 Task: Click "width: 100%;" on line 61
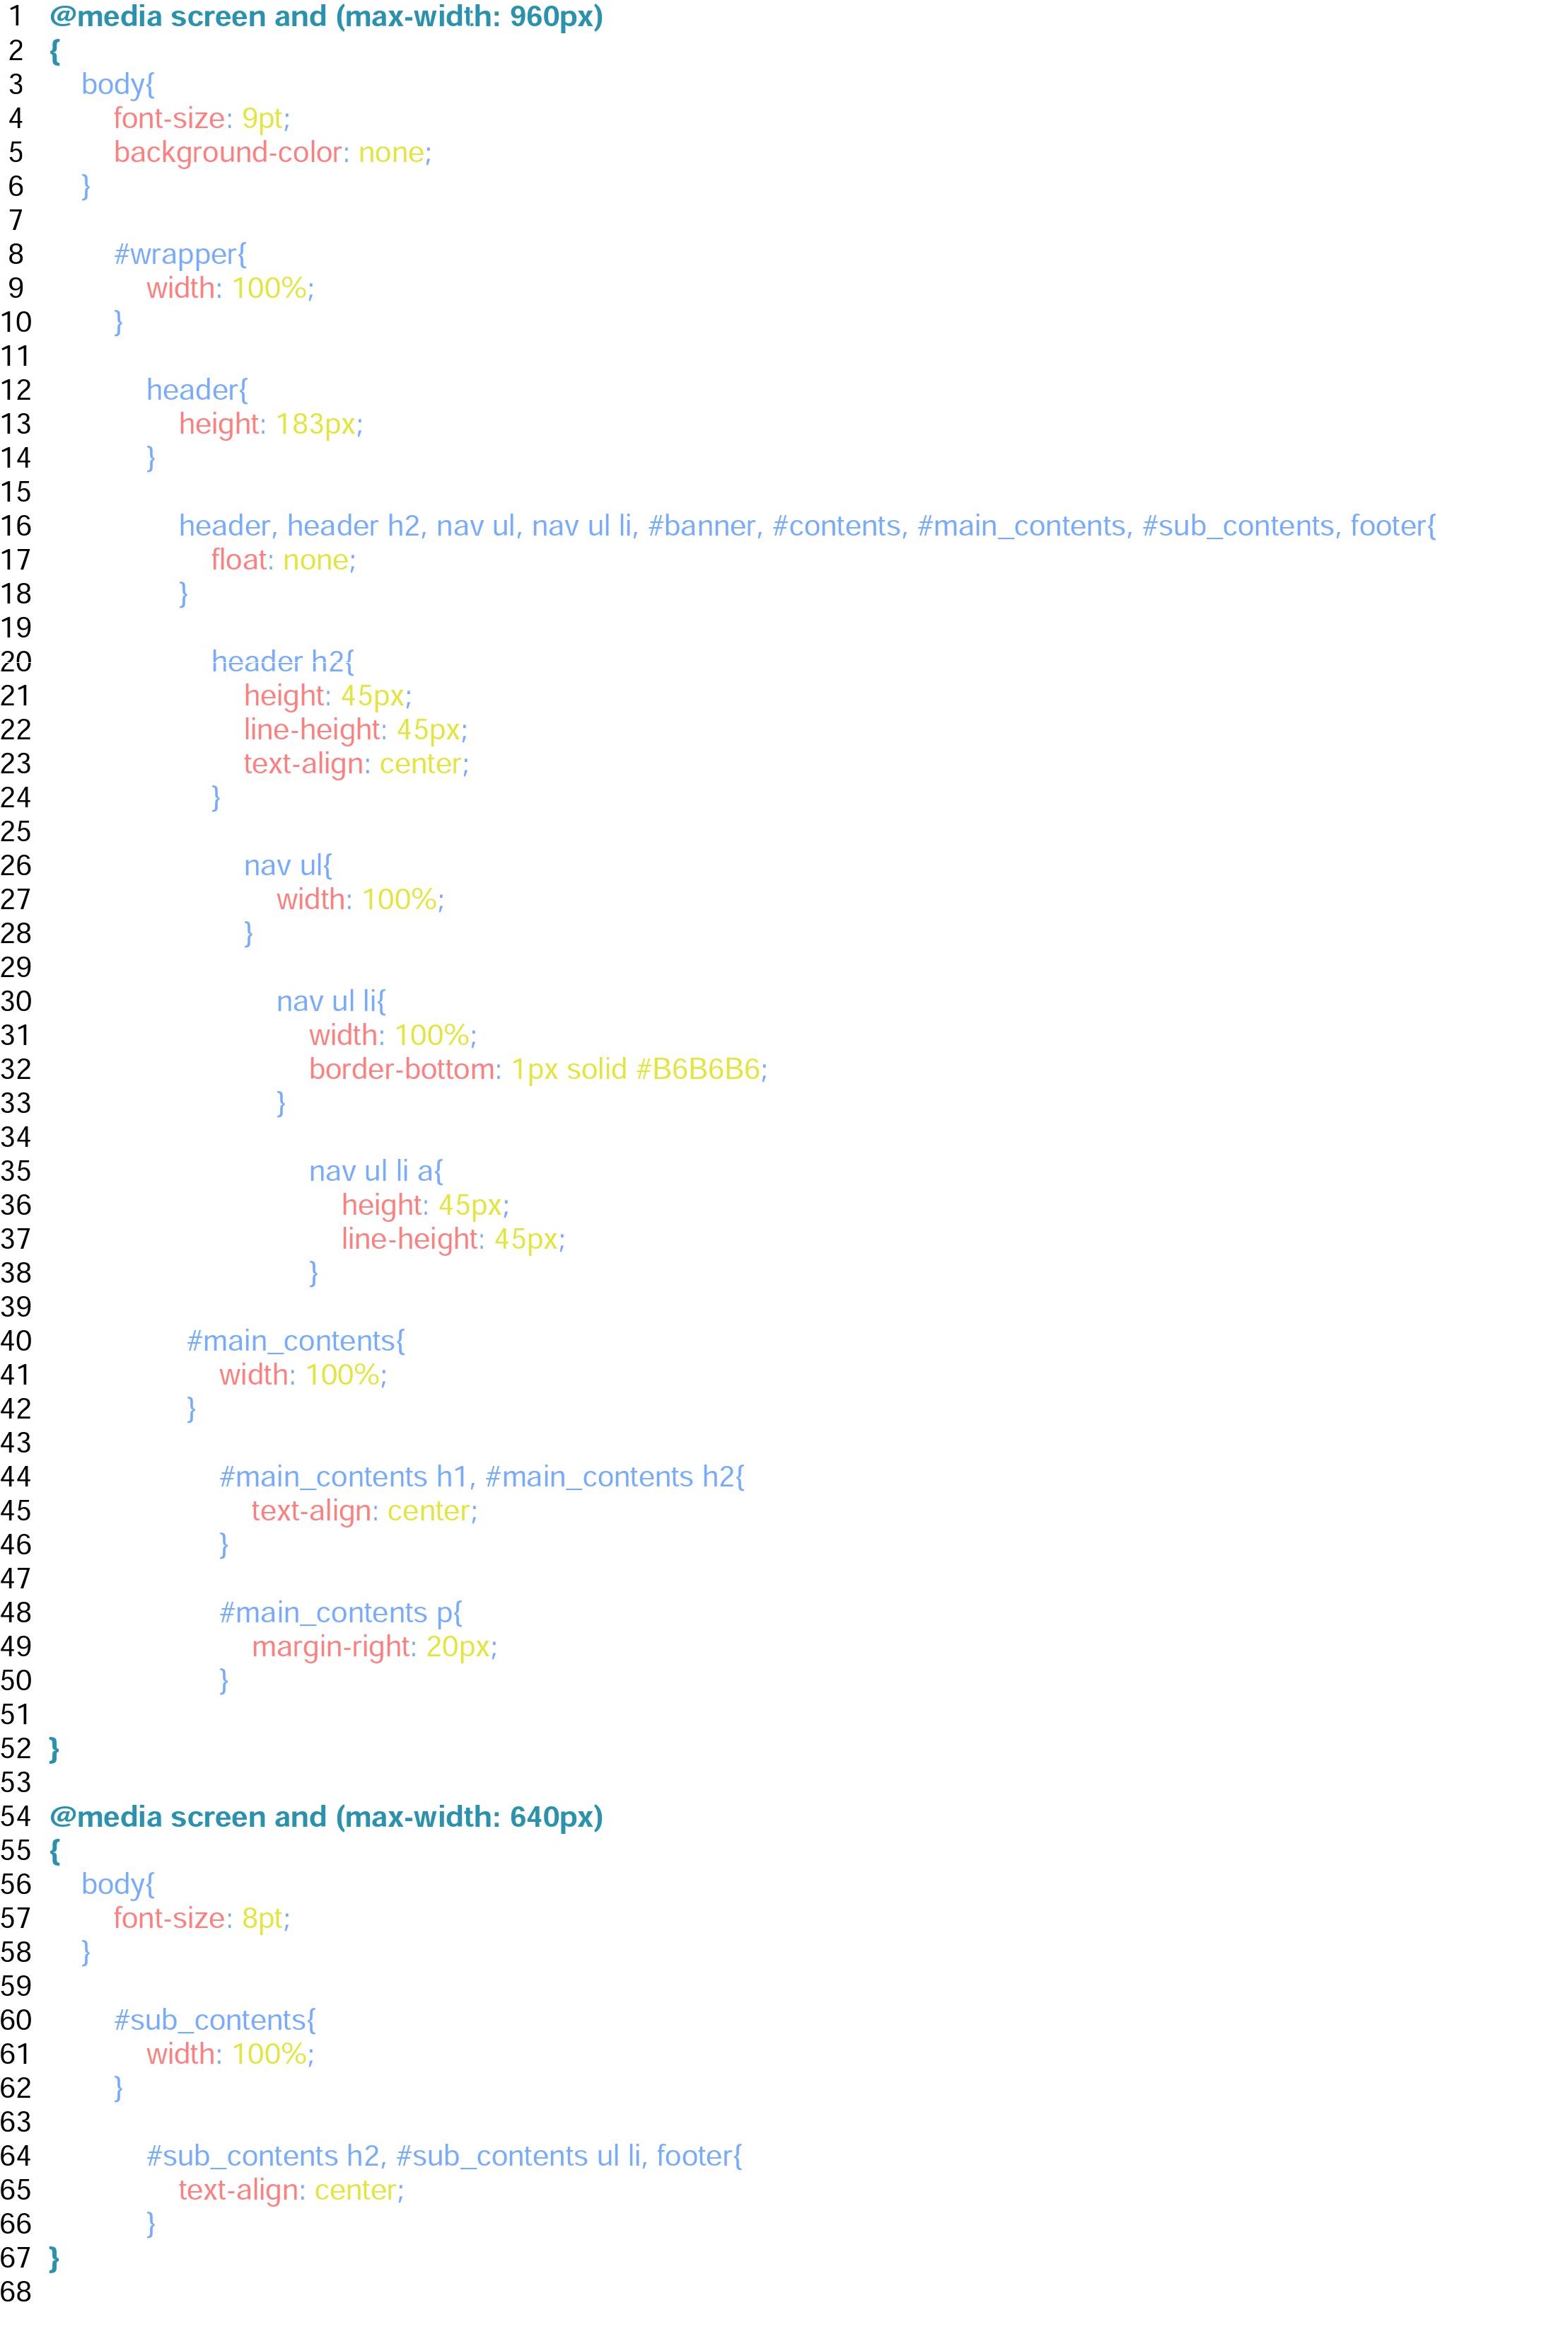point(230,2055)
